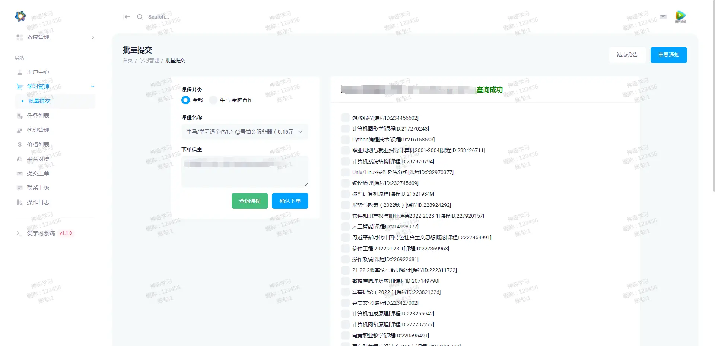This screenshot has height=346, width=715.
Task: Click the 腾讯视频 icon at top right
Action: pyautogui.click(x=680, y=16)
